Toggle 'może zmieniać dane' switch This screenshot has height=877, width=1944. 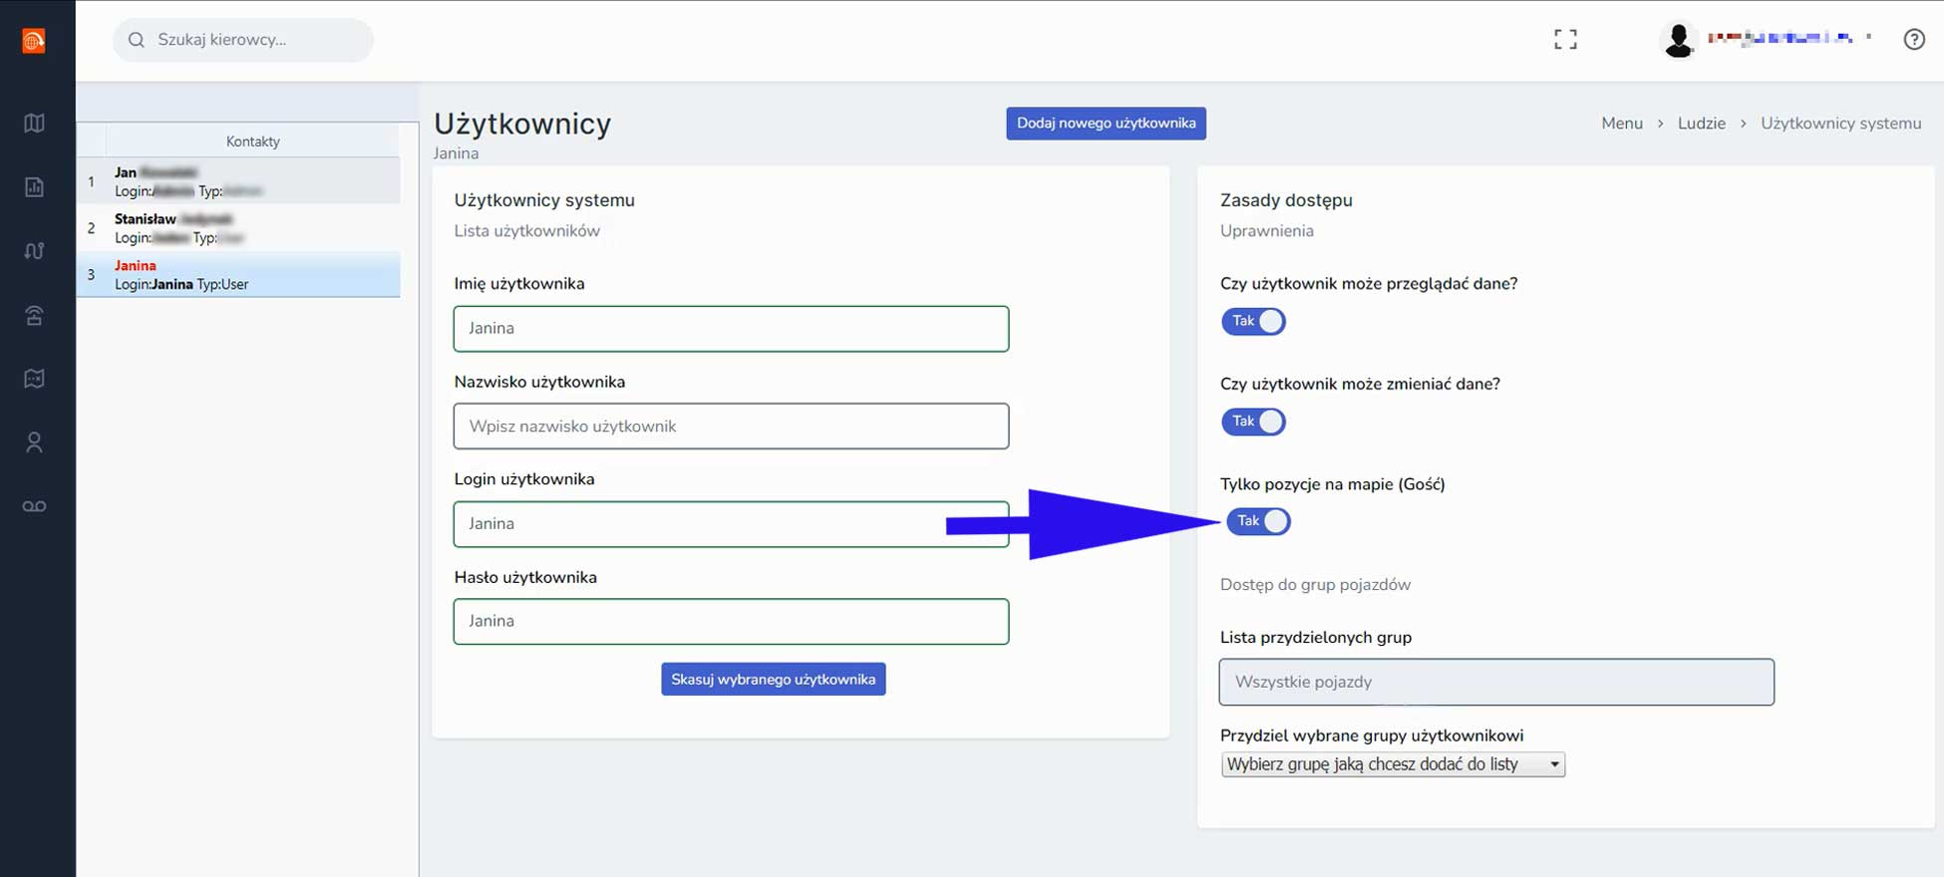(1253, 422)
